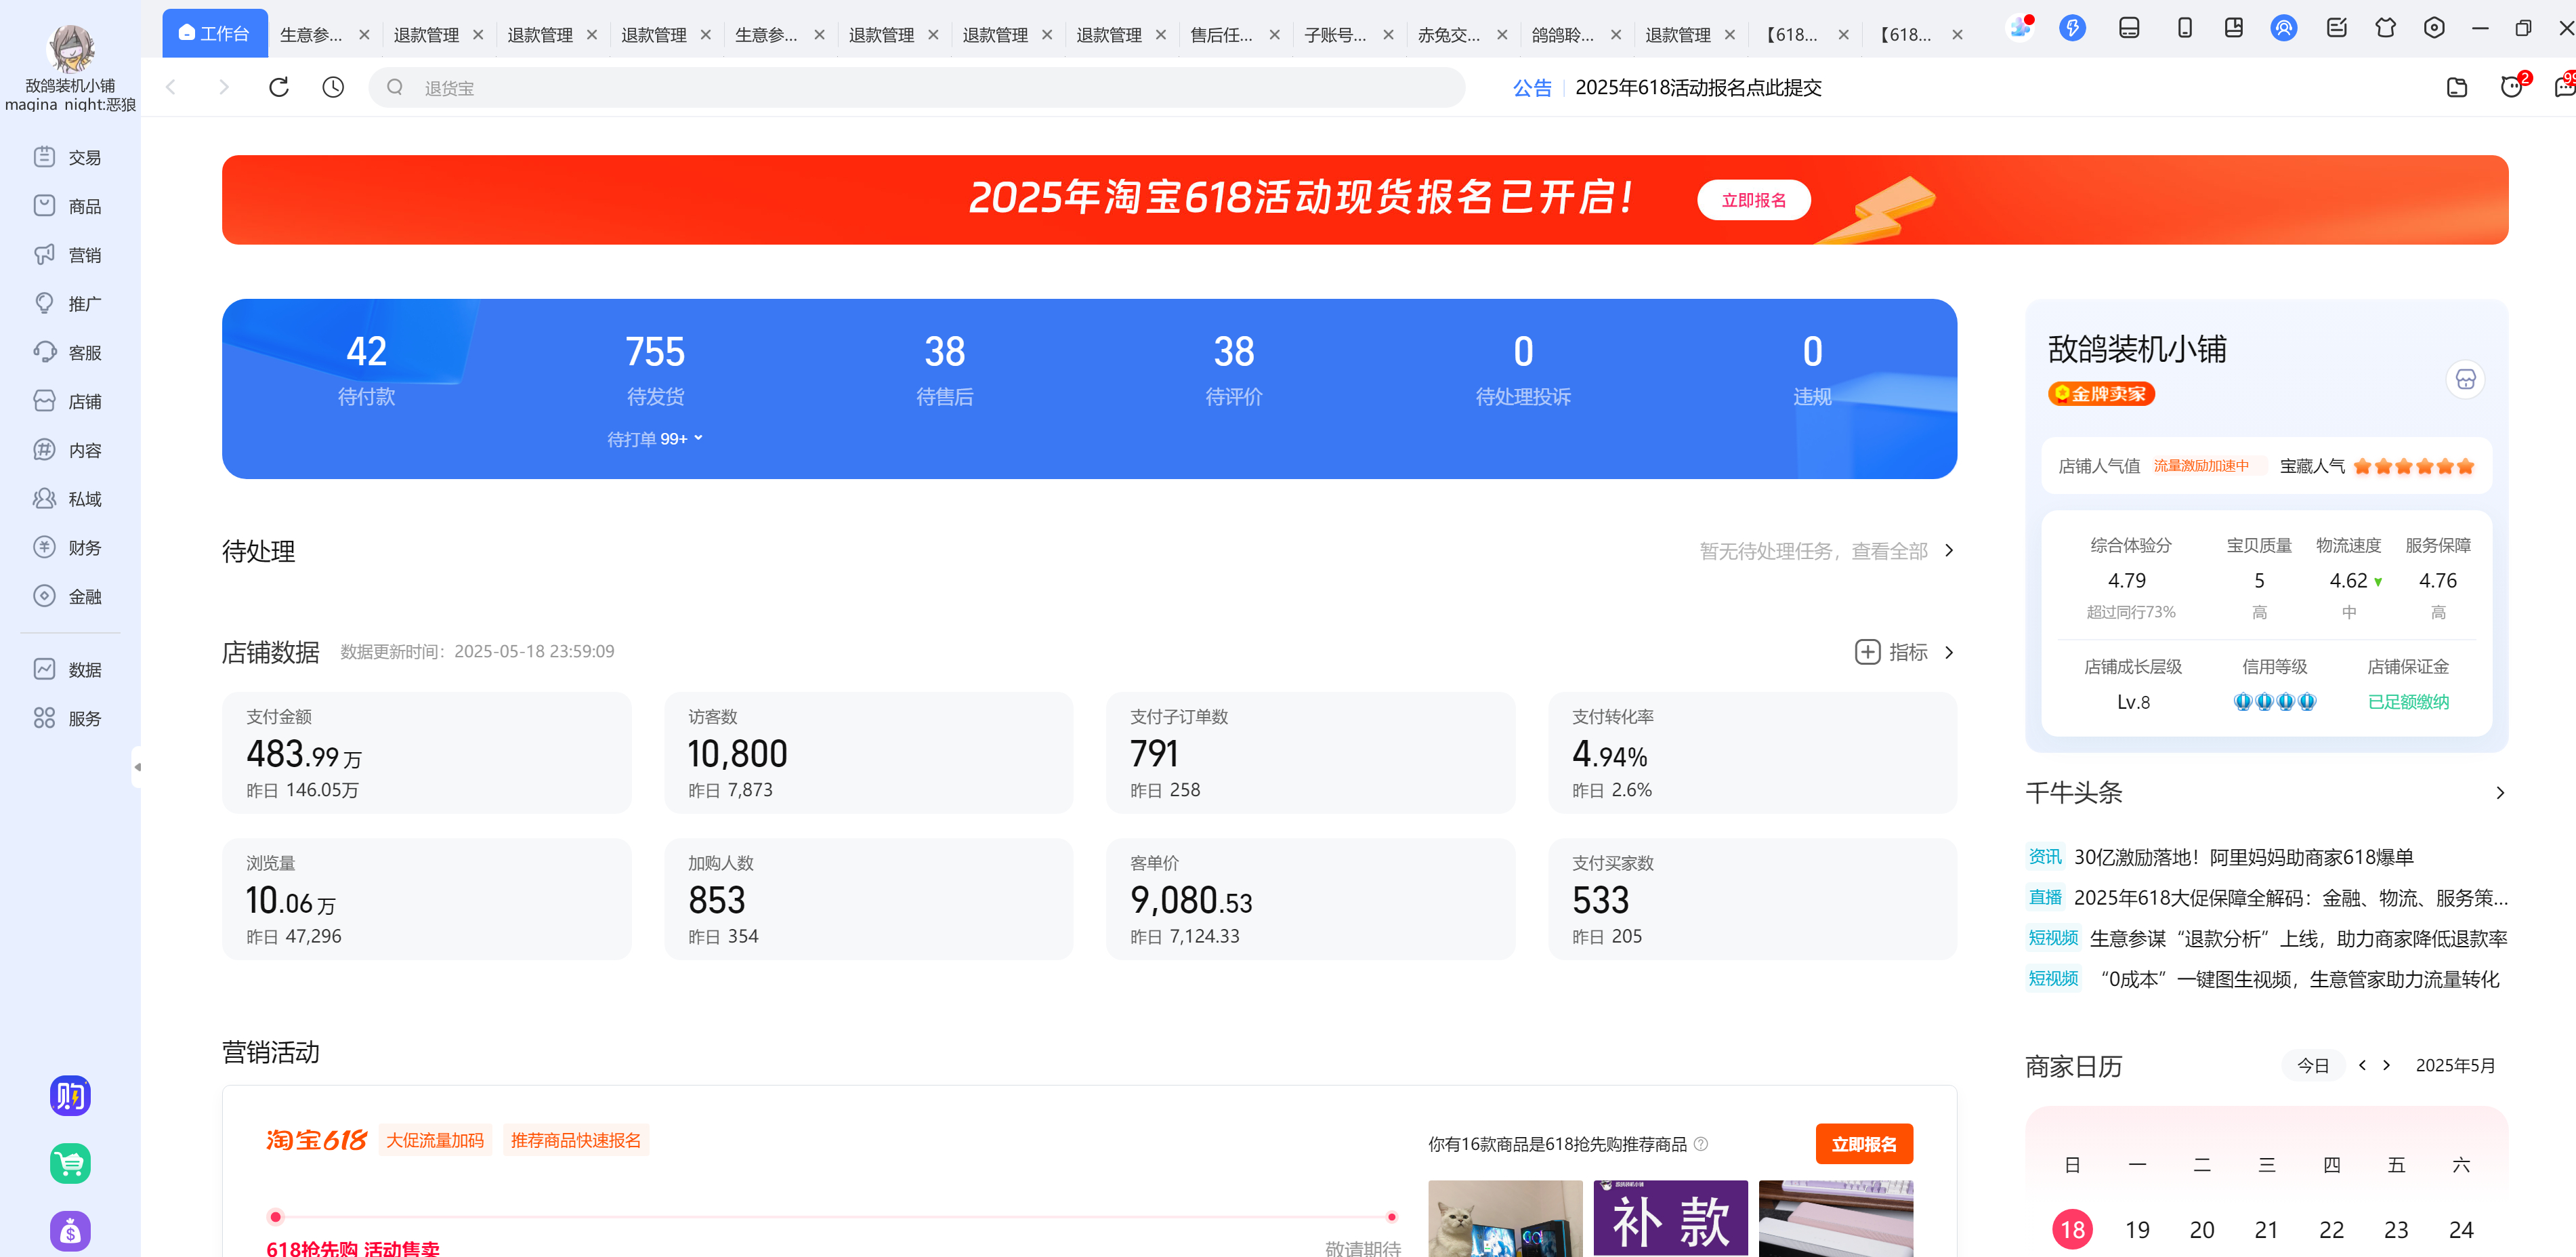Open the 交易 sidebar section
Viewport: 2576px width, 1257px height.
(x=68, y=157)
